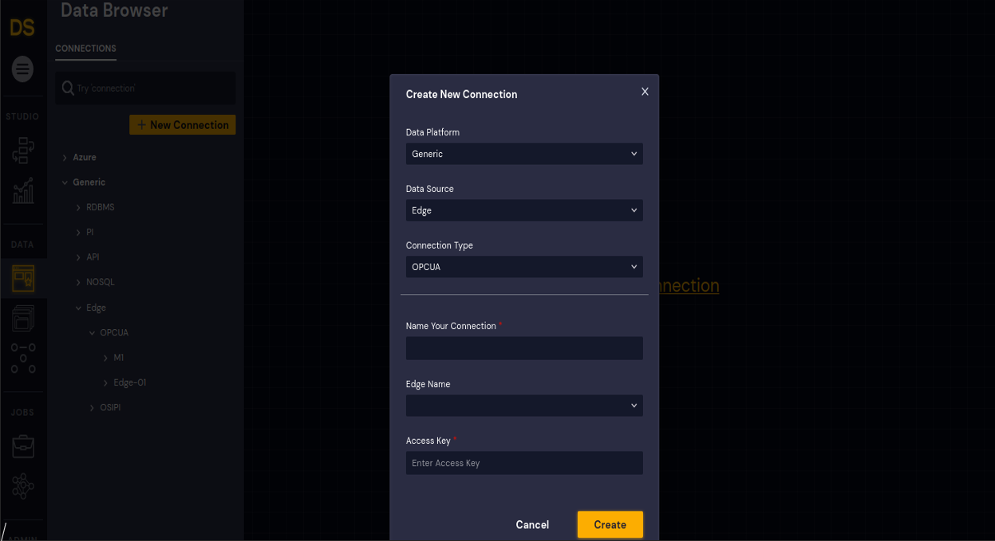
Task: Open the Connection Type dropdown
Action: point(524,267)
